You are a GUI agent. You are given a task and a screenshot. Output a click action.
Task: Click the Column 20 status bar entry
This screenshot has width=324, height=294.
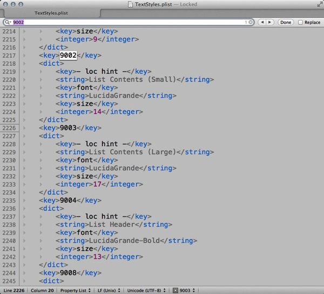tap(42, 290)
